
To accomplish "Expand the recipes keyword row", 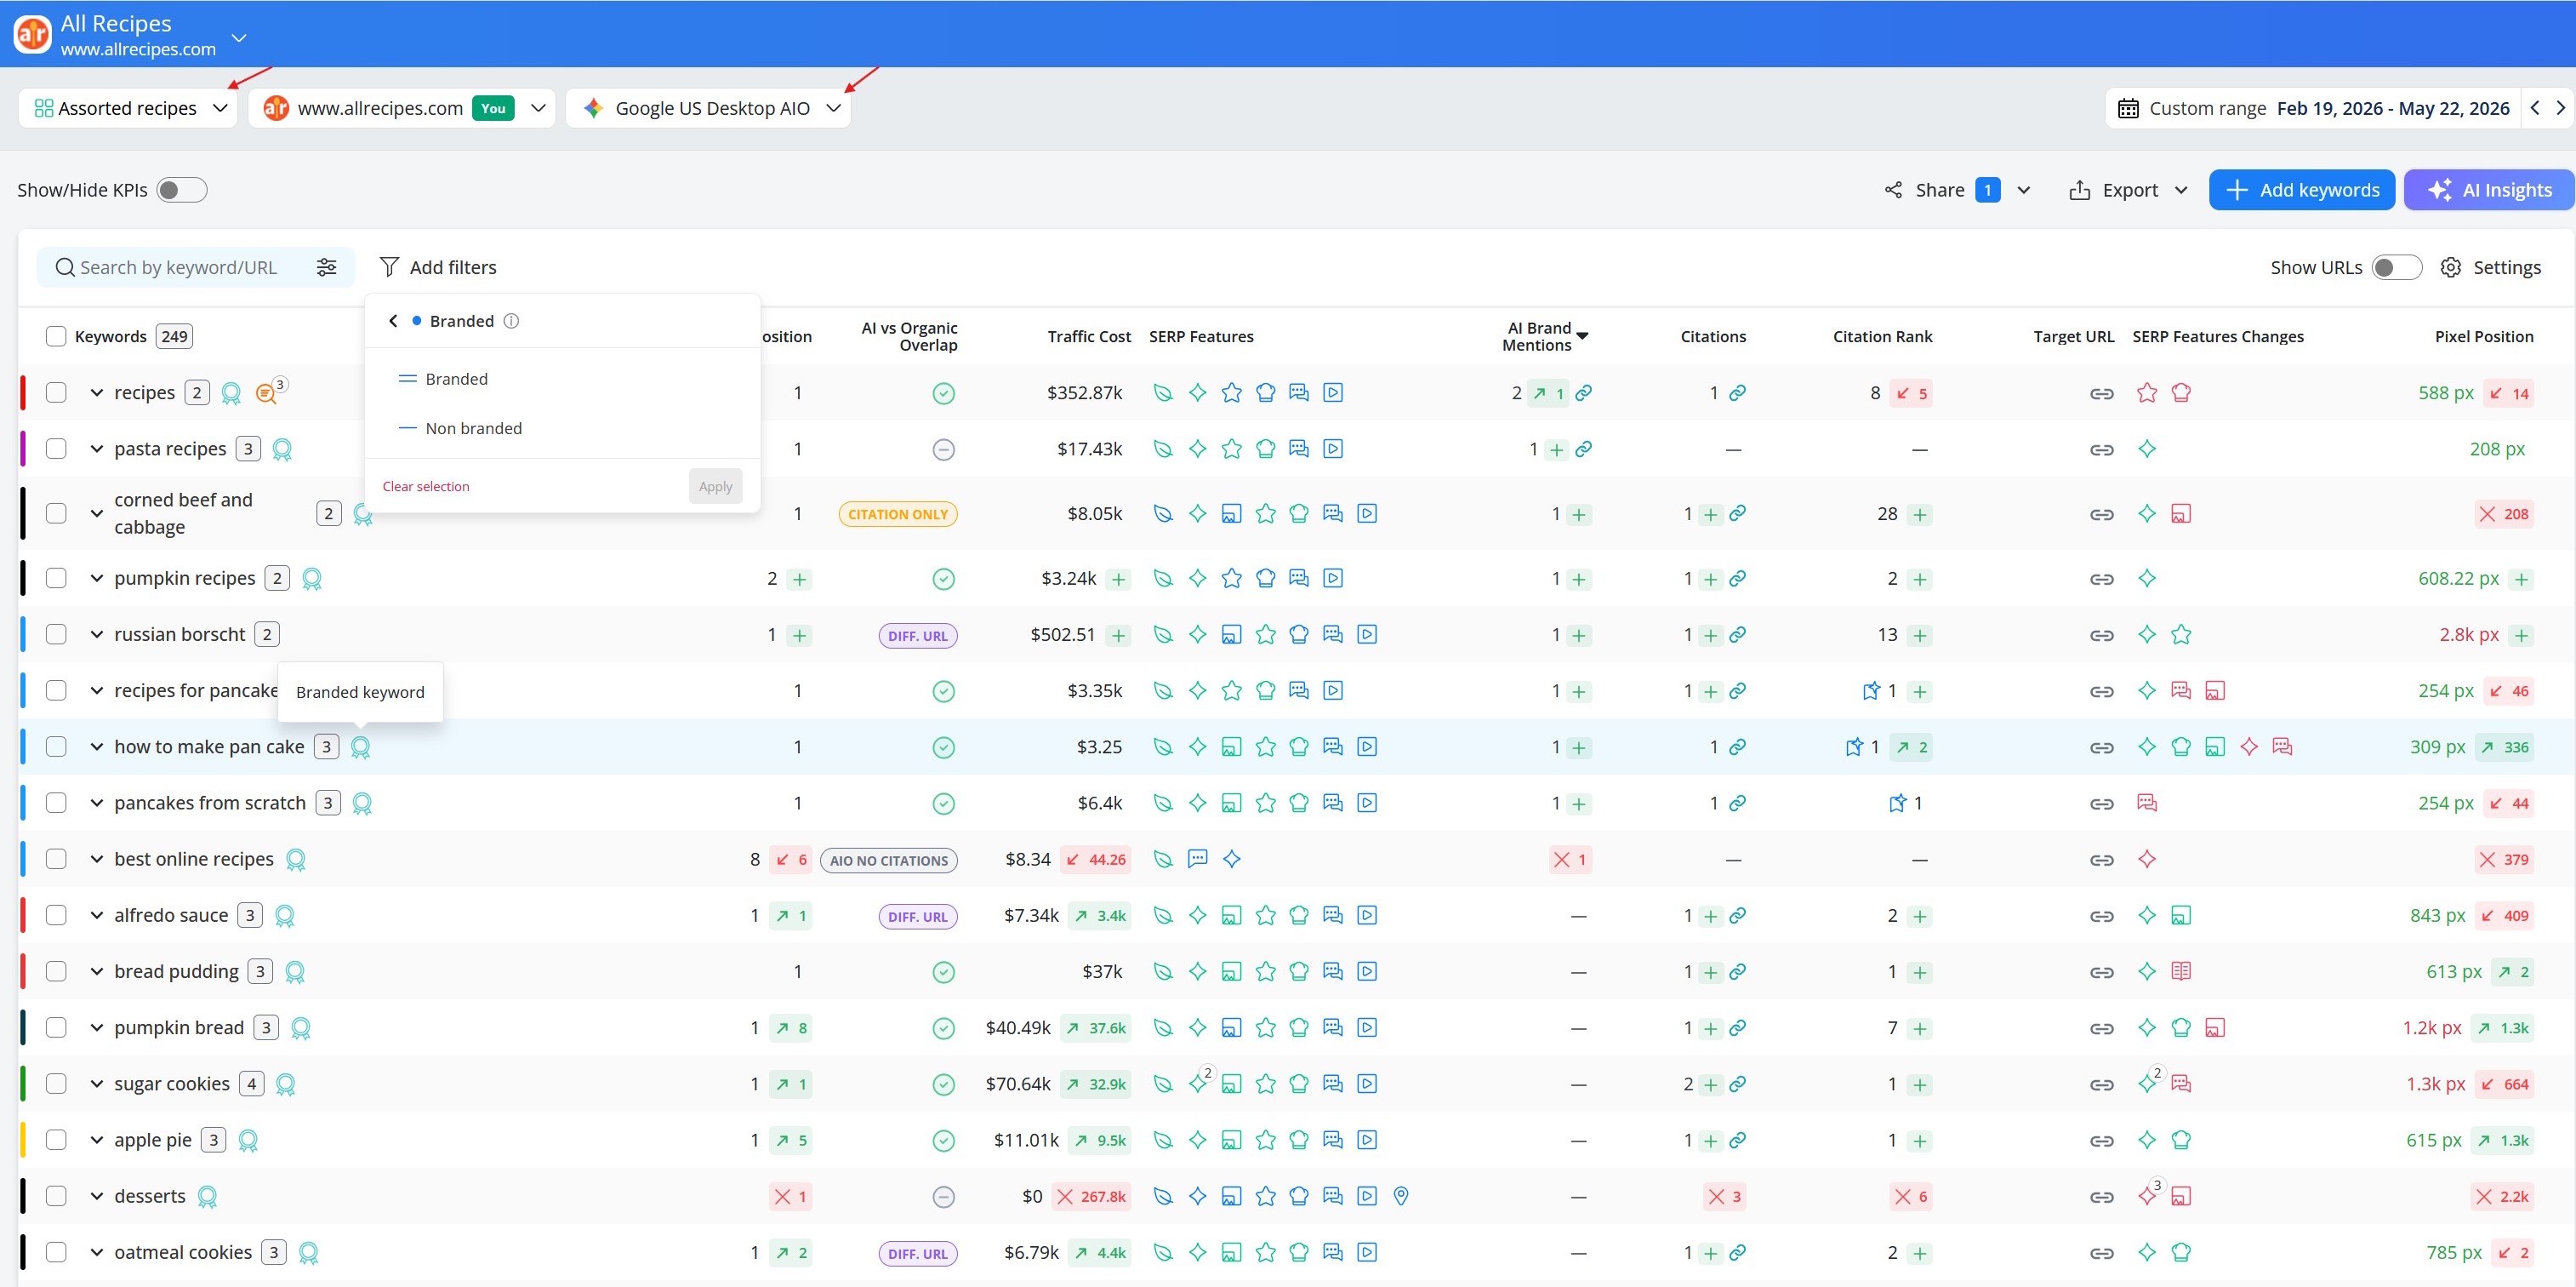I will pos(96,393).
